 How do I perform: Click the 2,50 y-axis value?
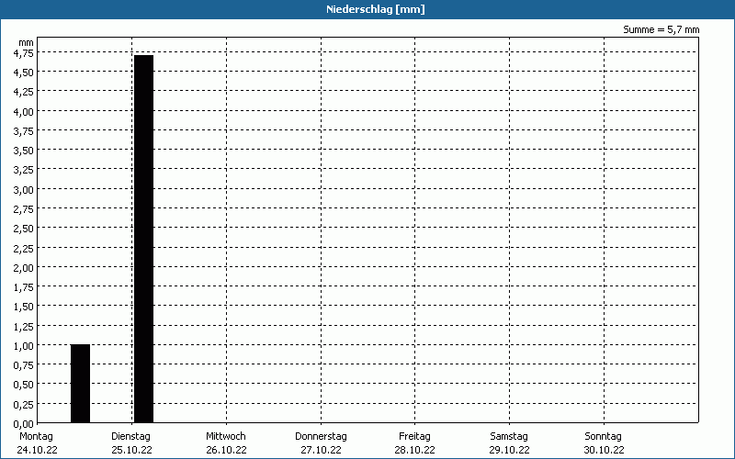pos(24,229)
